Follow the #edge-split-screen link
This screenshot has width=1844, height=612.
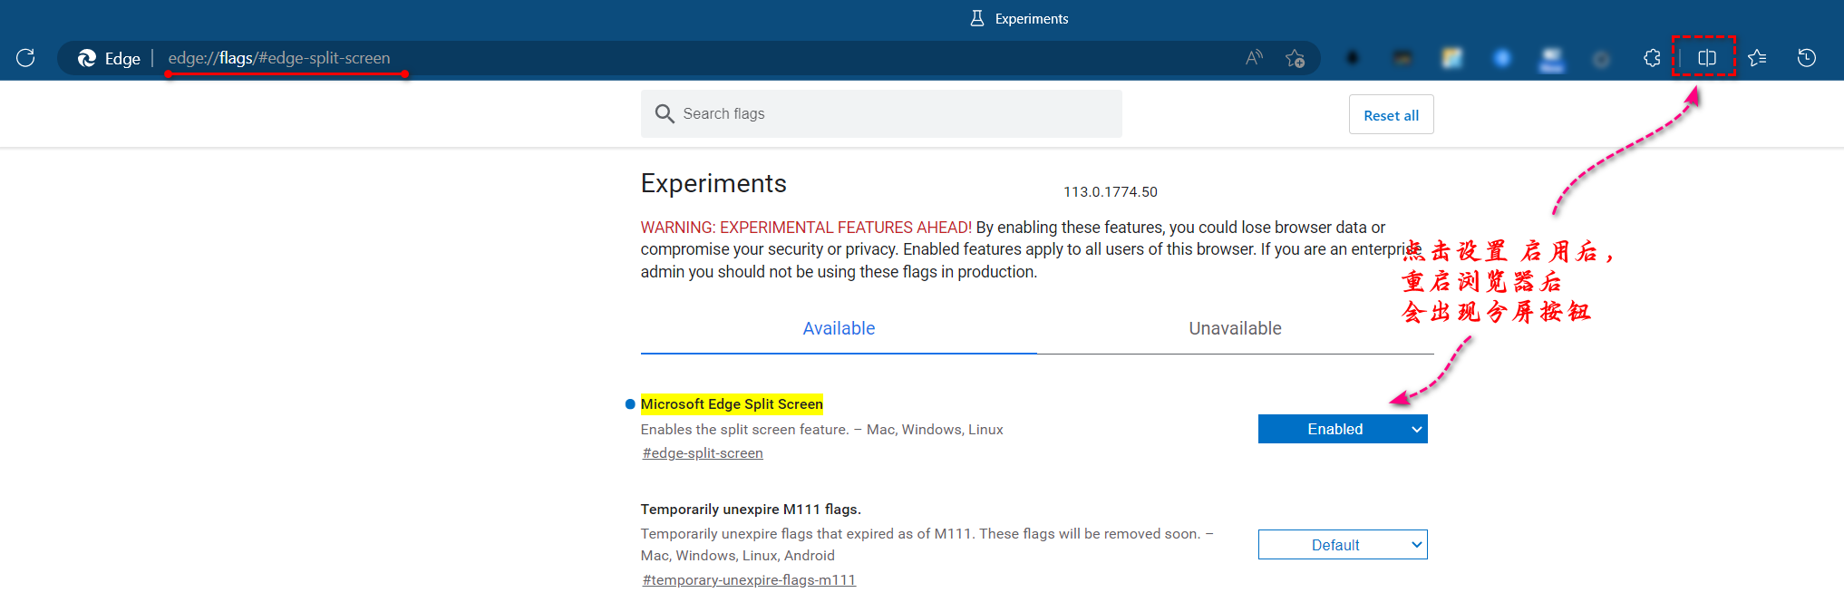pos(703,453)
